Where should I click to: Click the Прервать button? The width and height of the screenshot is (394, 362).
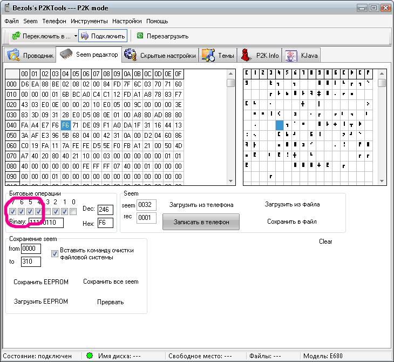110,302
